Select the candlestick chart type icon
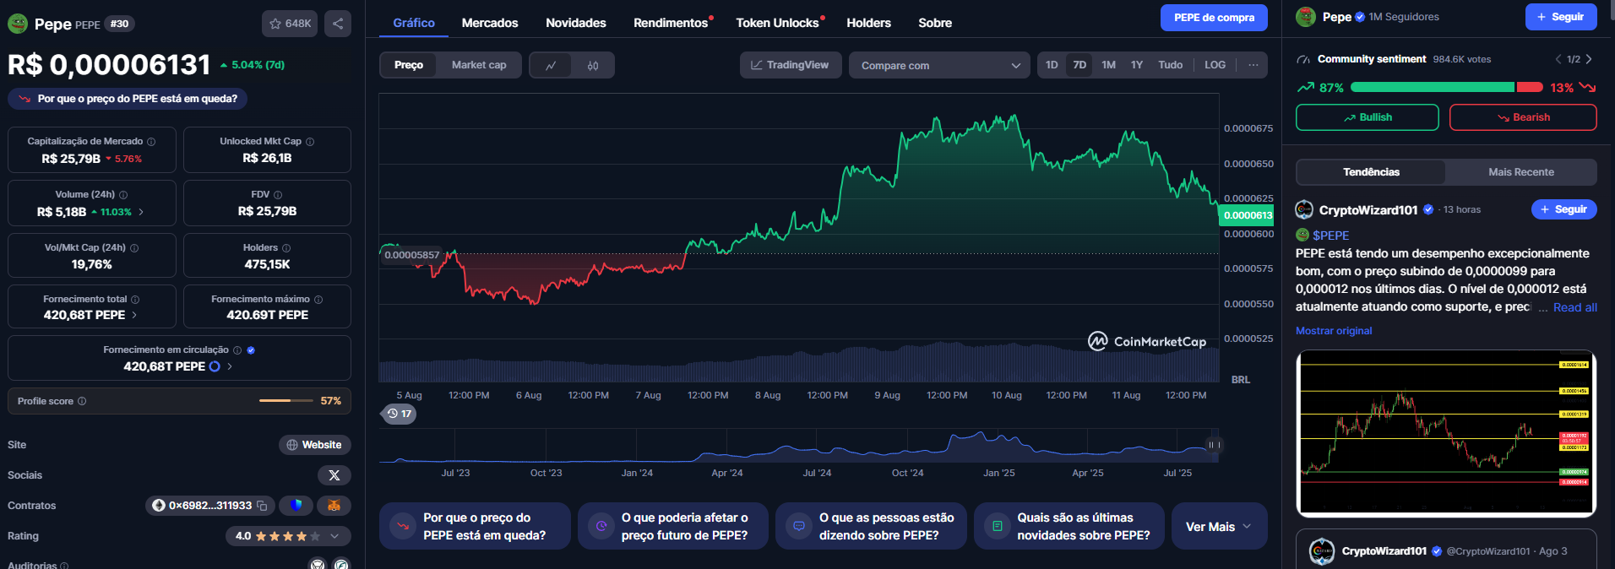 click(593, 65)
